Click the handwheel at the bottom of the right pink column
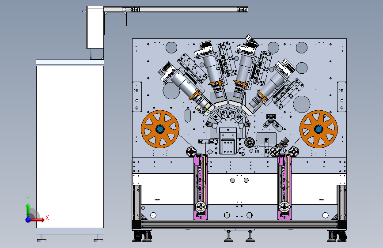Viewport: 383px width, 248px height. click(x=284, y=207)
